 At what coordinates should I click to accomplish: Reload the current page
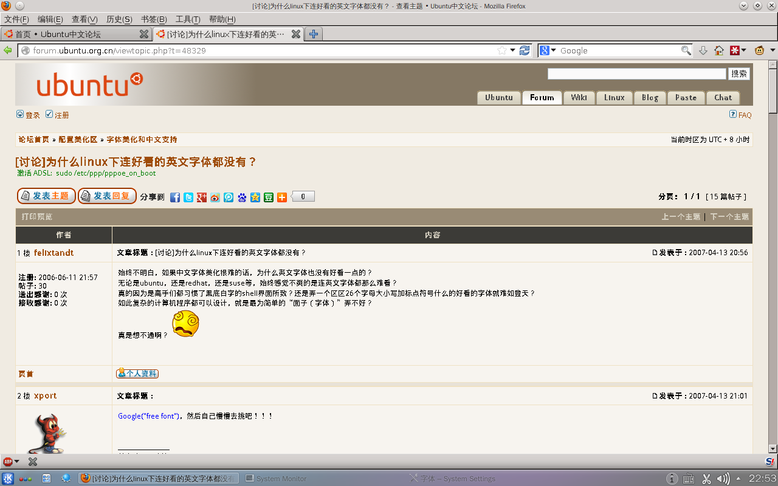(x=525, y=50)
